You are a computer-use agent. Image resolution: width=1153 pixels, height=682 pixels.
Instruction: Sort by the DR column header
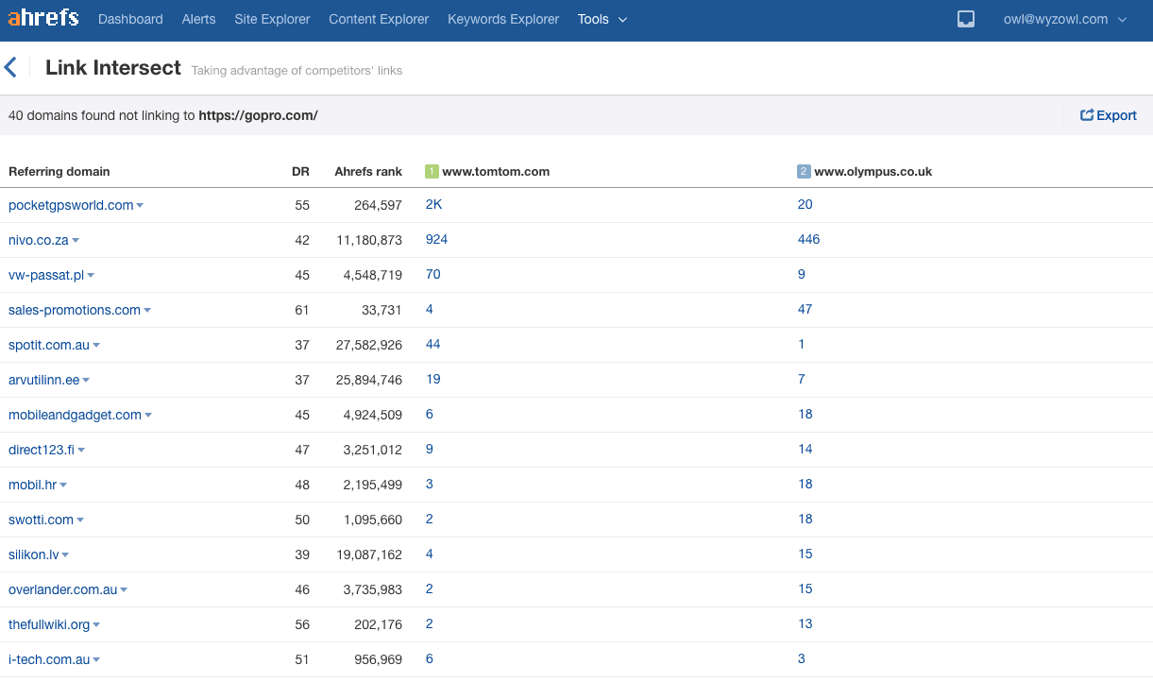pyautogui.click(x=300, y=171)
